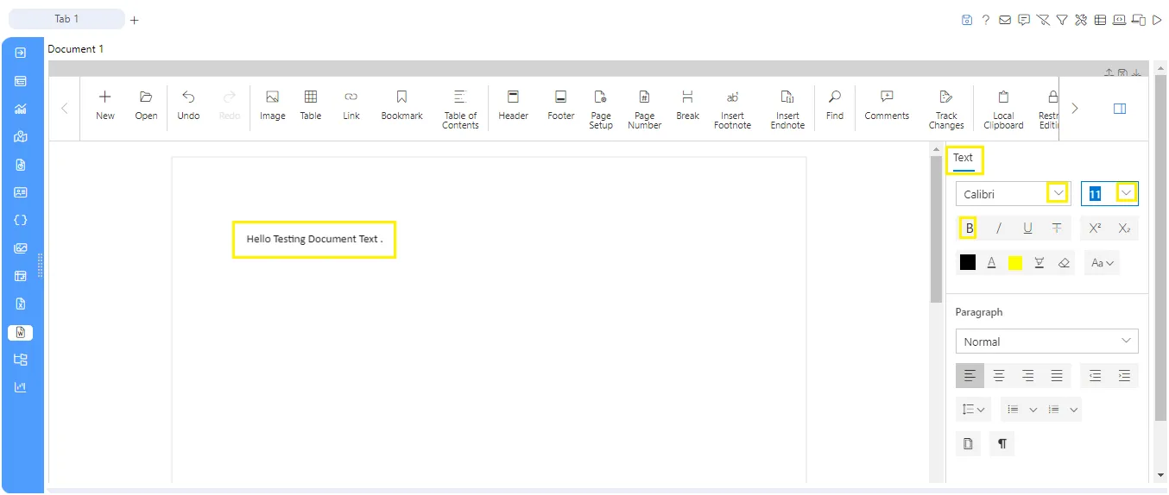Insert Footnote into document
Image resolution: width=1169 pixels, height=495 pixels.
click(732, 108)
